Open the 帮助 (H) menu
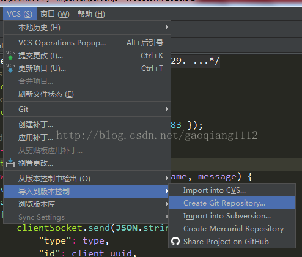Image resolution: width=302 pixels, height=257 pixels. pyautogui.click(x=91, y=14)
